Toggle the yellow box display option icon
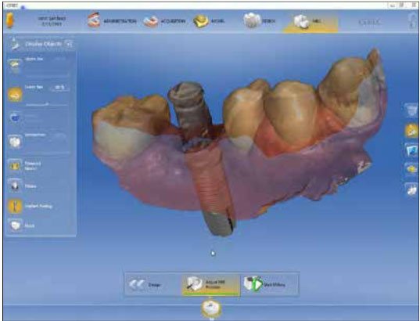 point(15,166)
